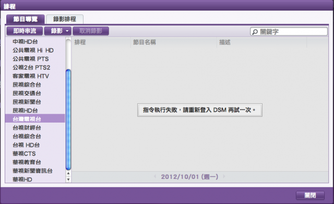Viewport: 334px width, 204px height.
Task: Open the 錄影排程 tab
Action: (65, 19)
